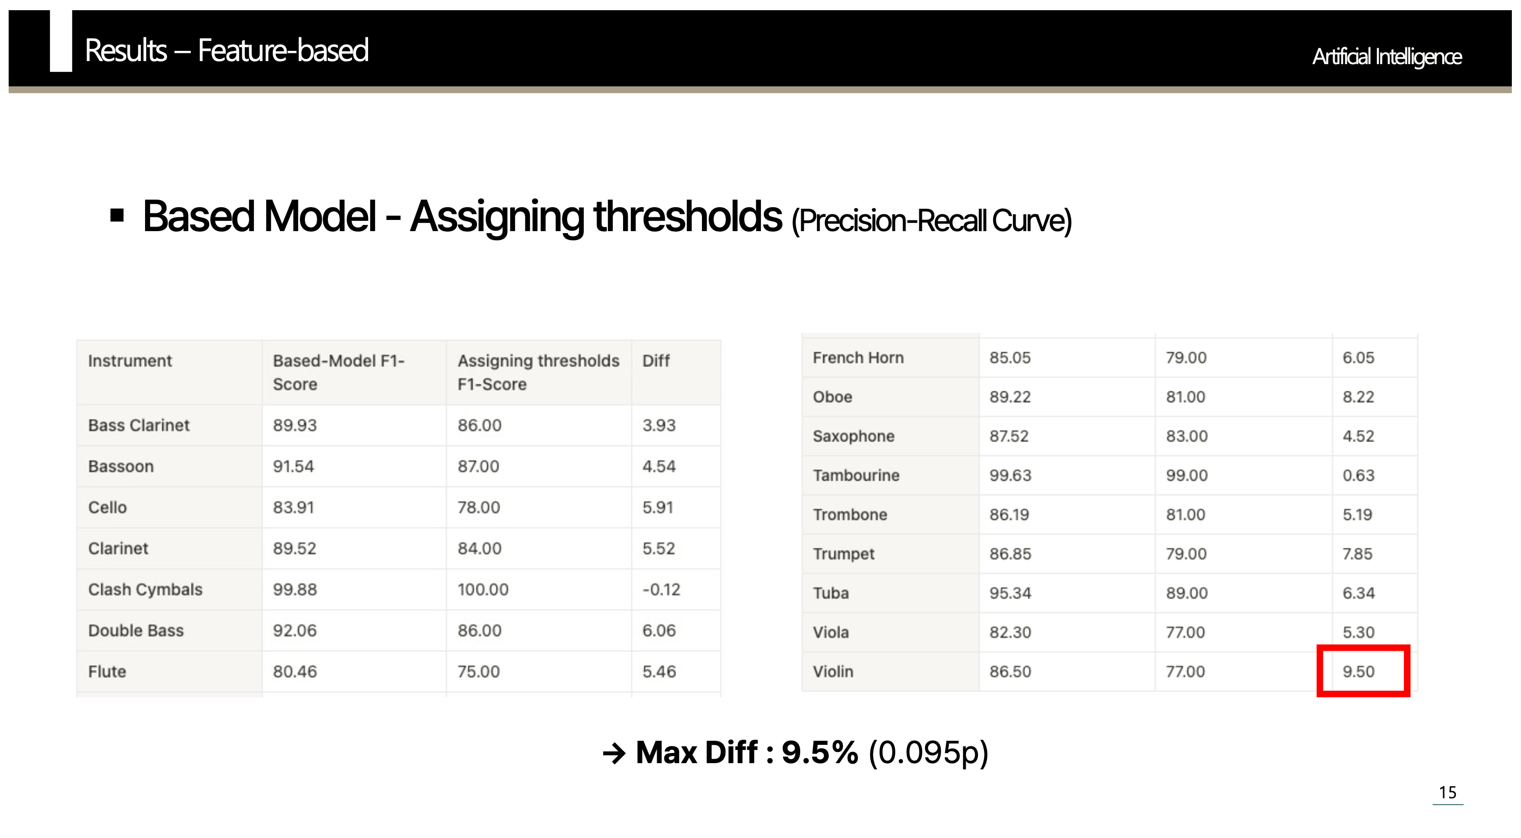Select the "Assigning thresholds F1-Score" column header
Image resolution: width=1521 pixels, height=838 pixels.
pyautogui.click(x=538, y=372)
